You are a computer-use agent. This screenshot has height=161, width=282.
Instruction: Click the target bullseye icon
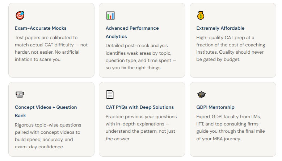tap(20, 16)
